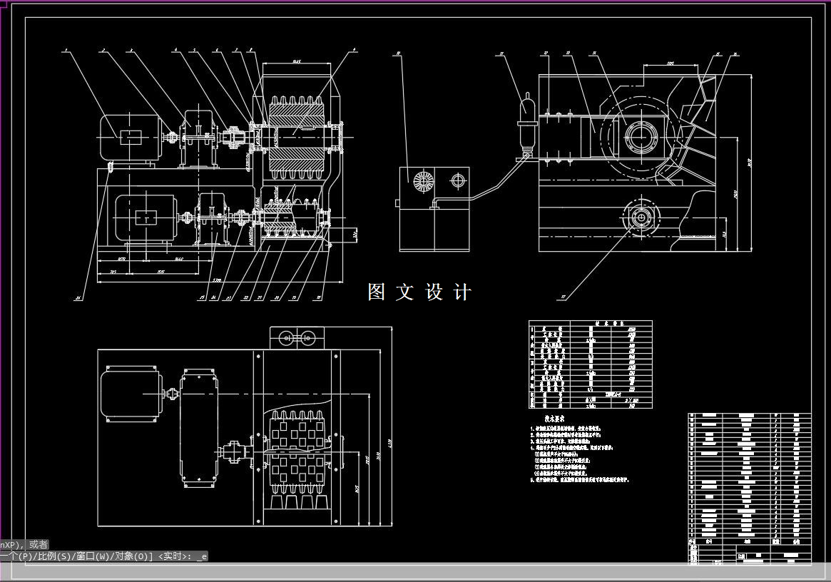
Task: Select the 图 文 设 计 watermark text
Action: pyautogui.click(x=419, y=291)
